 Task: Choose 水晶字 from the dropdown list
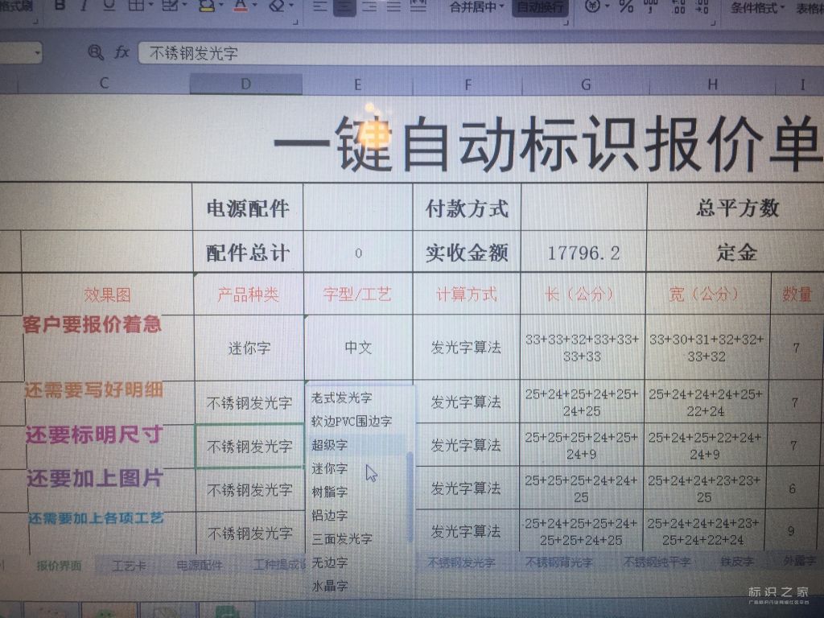[357, 586]
